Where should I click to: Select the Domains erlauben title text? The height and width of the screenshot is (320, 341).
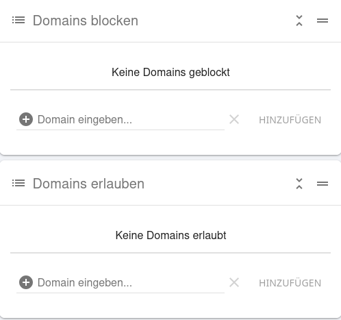click(x=88, y=184)
